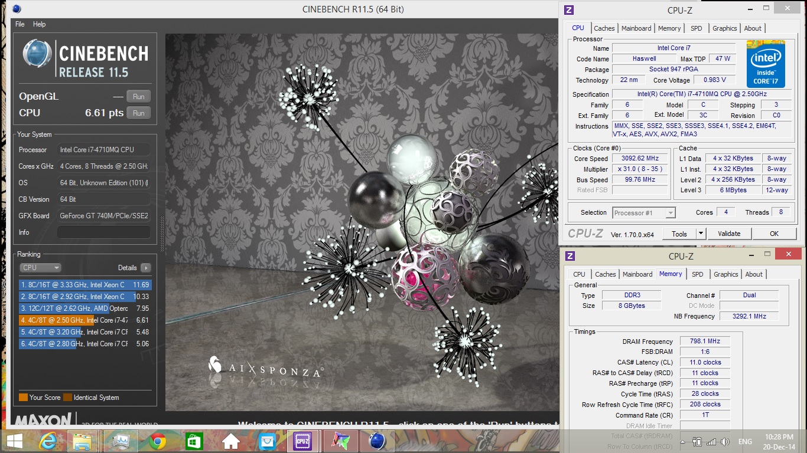Click the NB Frequency value 3292.1 MHz
Viewport: 807px width, 453px height.
tap(749, 316)
